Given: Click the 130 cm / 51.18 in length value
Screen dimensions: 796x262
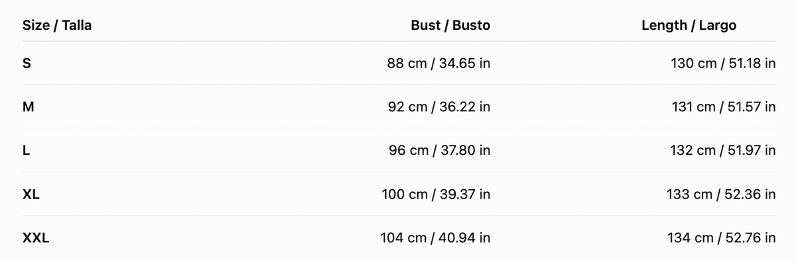Looking at the screenshot, I should pos(723,64).
